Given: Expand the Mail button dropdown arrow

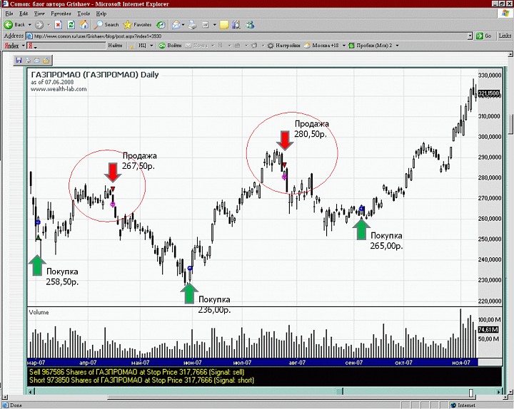Looking at the screenshot, I should [x=183, y=25].
